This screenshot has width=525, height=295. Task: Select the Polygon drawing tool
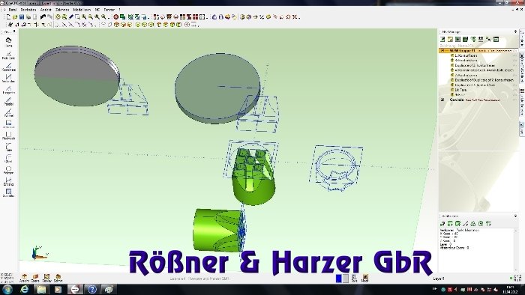point(9,170)
